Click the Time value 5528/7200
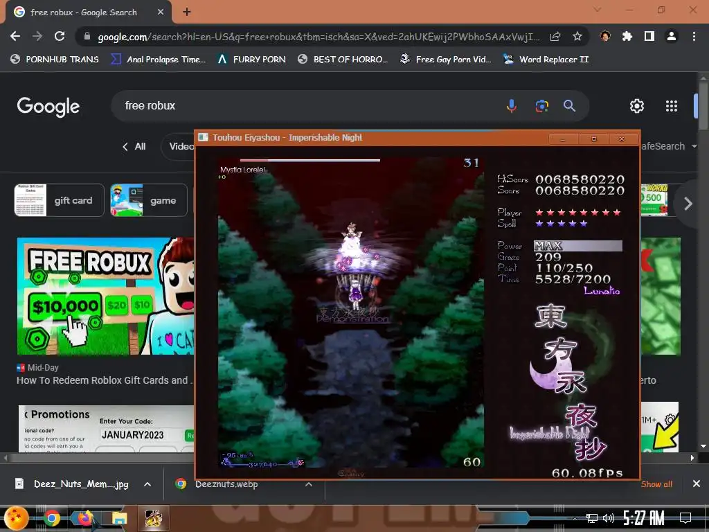The height and width of the screenshot is (532, 709). [573, 279]
